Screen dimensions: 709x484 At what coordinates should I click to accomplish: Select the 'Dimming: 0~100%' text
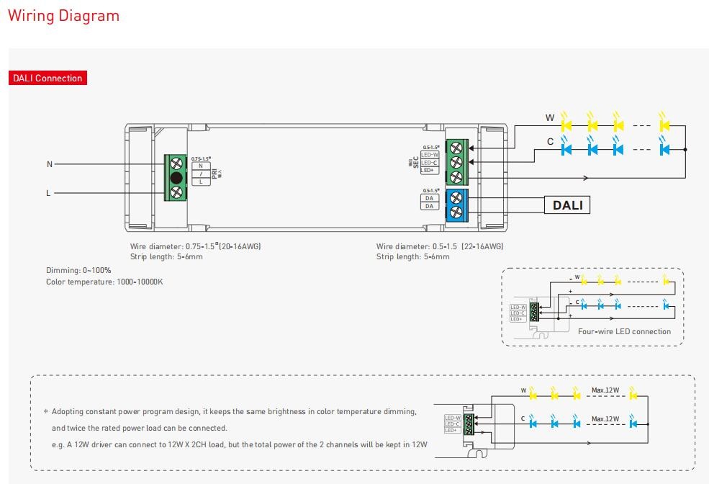pyautogui.click(x=78, y=271)
